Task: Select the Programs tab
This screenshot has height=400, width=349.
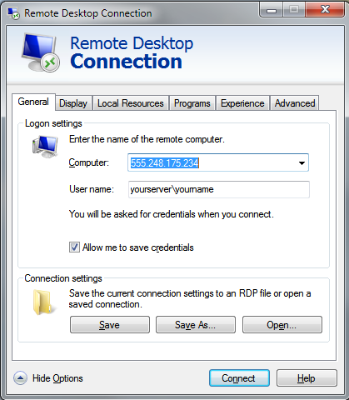Action: point(192,103)
